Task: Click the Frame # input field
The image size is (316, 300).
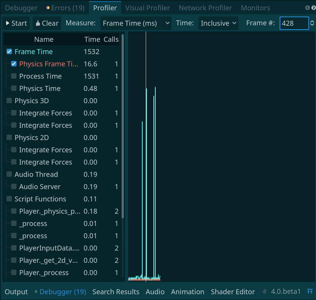Action: click(x=294, y=23)
